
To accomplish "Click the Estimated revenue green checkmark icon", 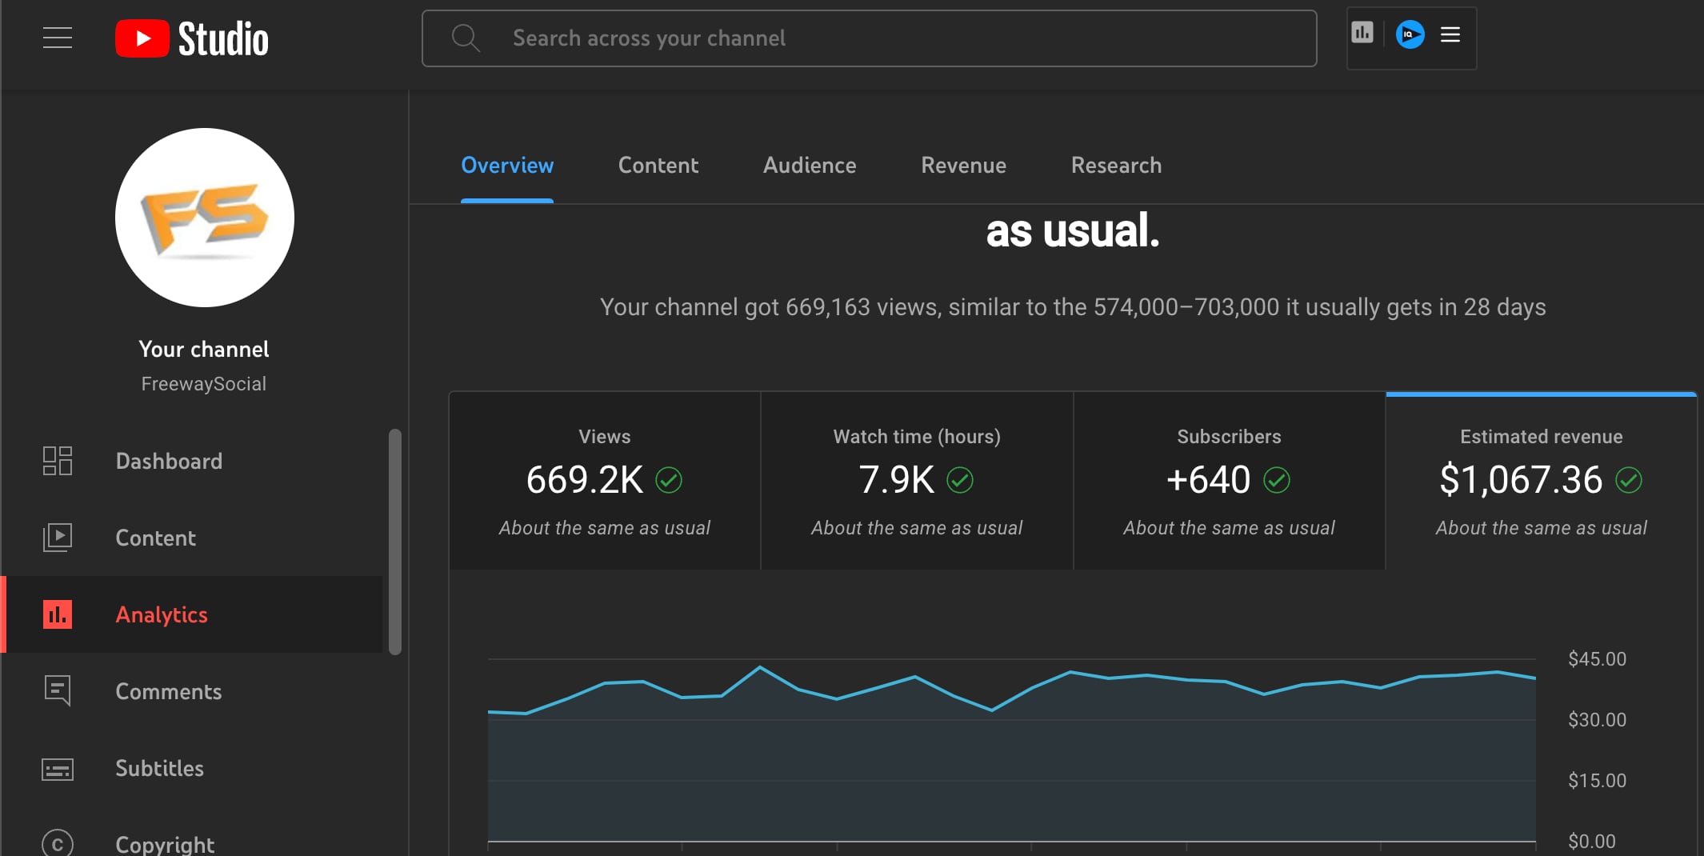I will coord(1629,480).
